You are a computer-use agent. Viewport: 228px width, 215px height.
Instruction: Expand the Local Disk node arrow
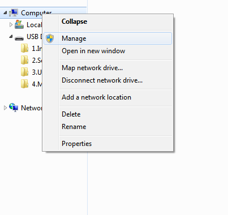[11, 24]
